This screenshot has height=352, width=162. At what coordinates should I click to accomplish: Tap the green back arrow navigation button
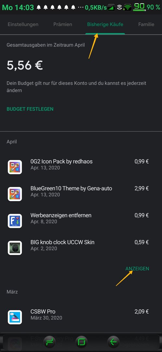(x=113, y=342)
